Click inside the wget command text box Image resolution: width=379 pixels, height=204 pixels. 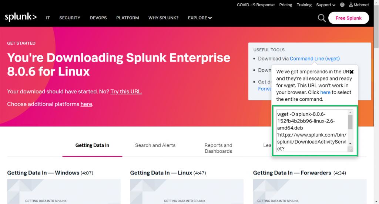pyautogui.click(x=312, y=131)
